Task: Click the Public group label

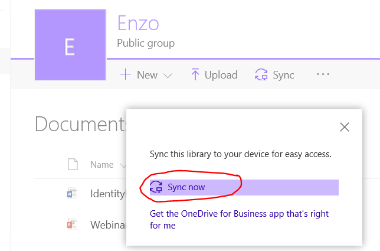Action: (146, 43)
